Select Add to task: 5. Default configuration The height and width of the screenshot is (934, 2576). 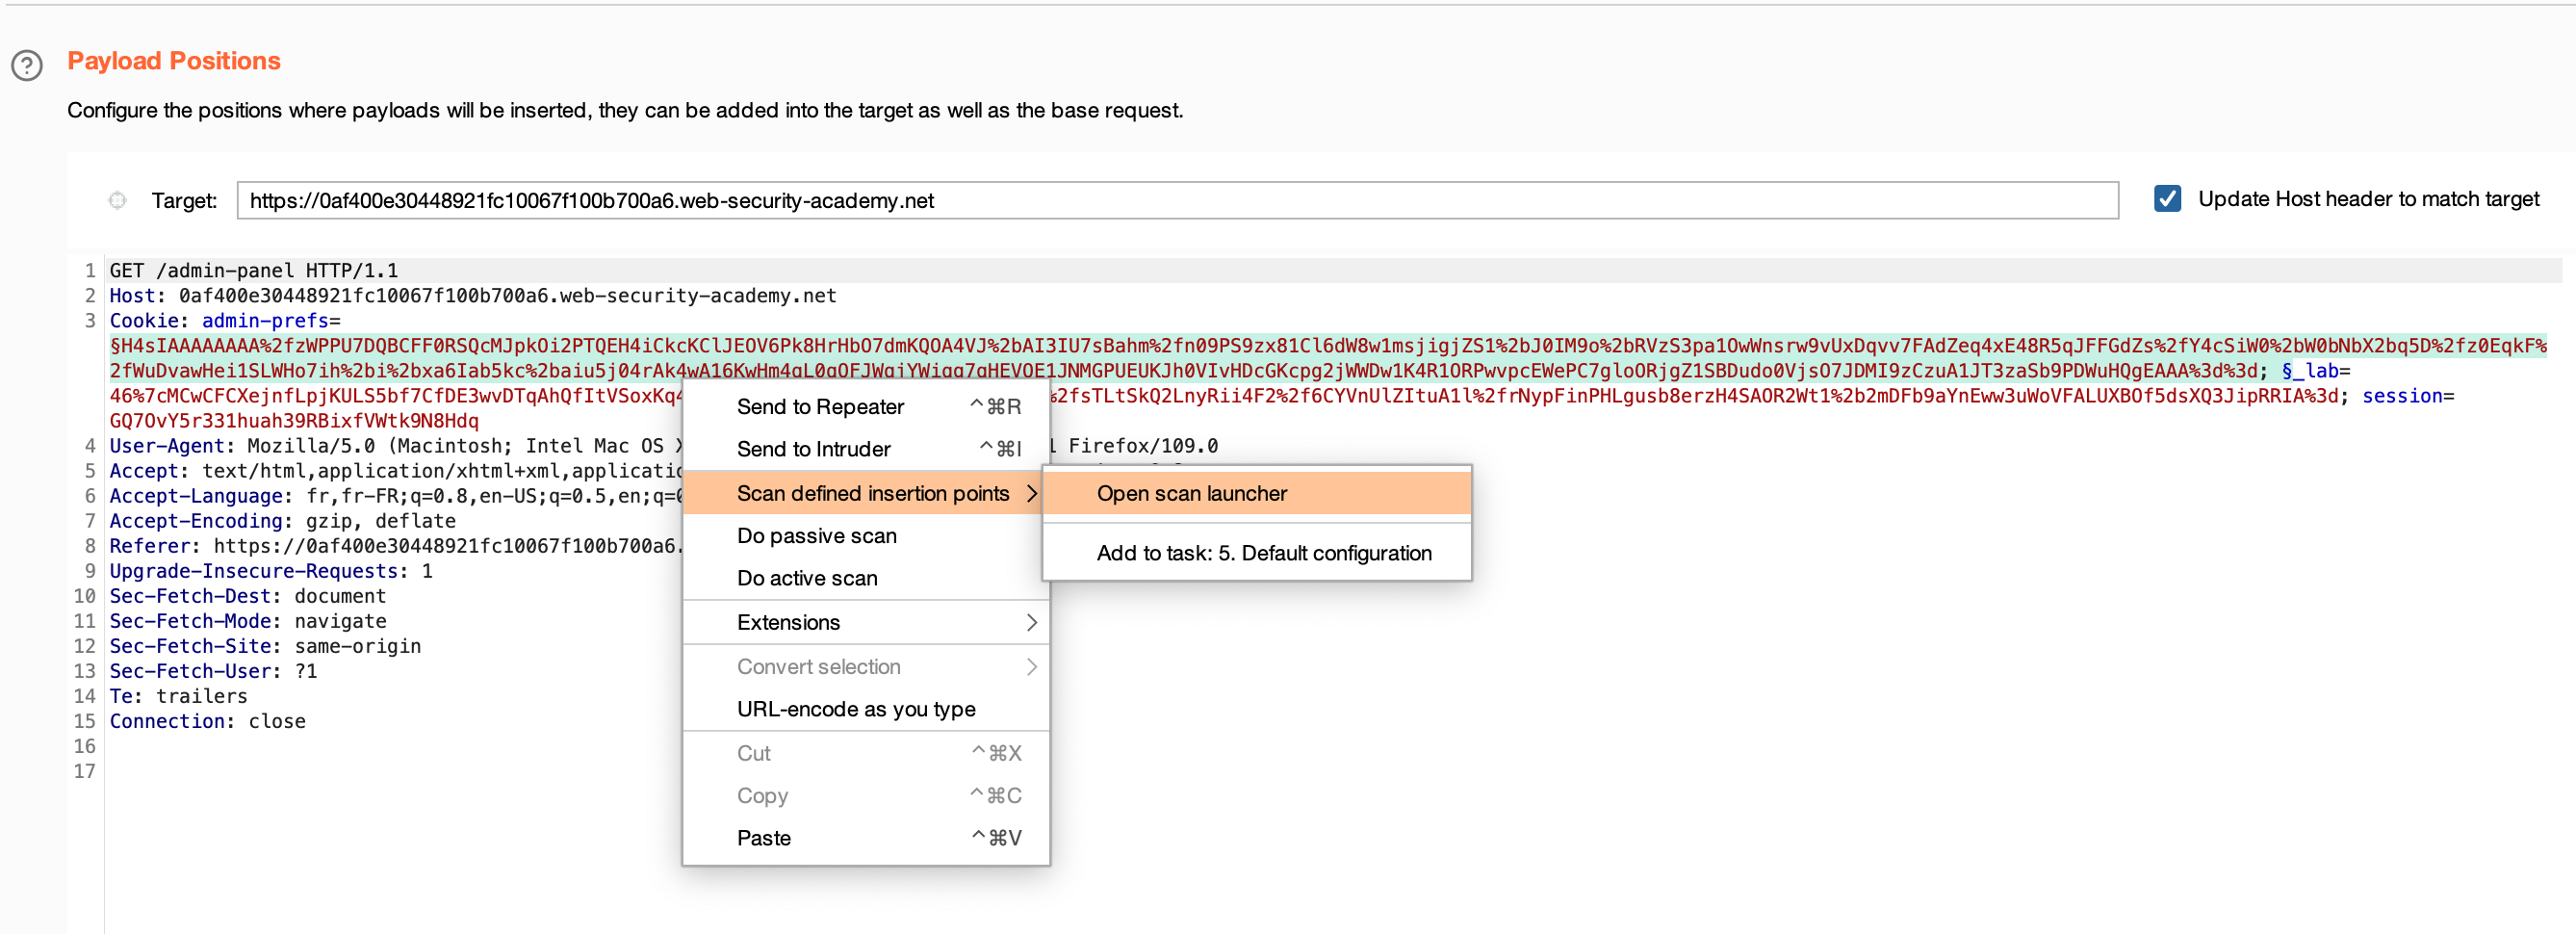1263,553
